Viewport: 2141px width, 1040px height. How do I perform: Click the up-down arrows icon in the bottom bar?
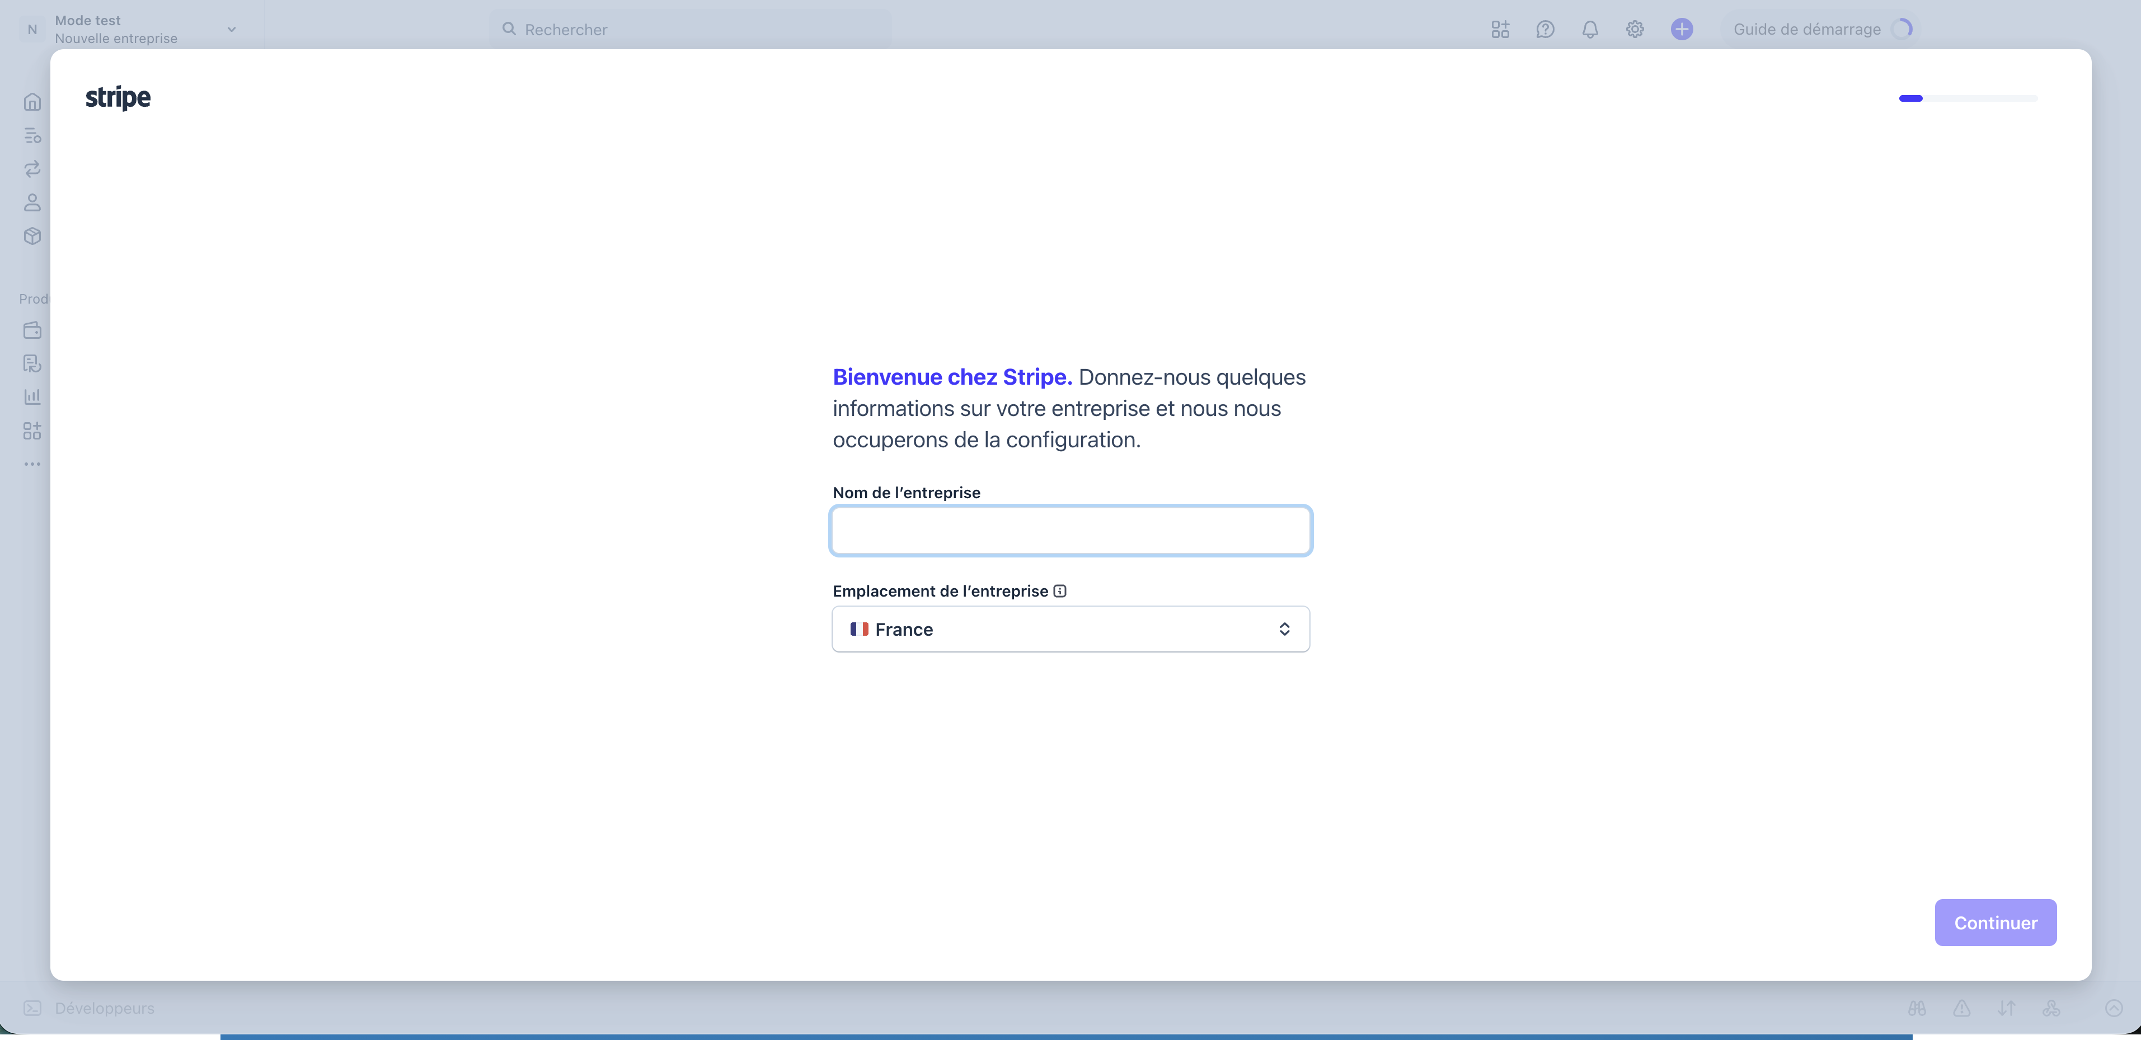pos(2007,1008)
